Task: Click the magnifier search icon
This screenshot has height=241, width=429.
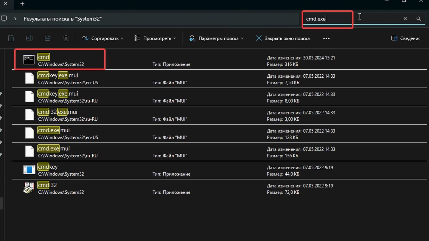Action: 419,18
